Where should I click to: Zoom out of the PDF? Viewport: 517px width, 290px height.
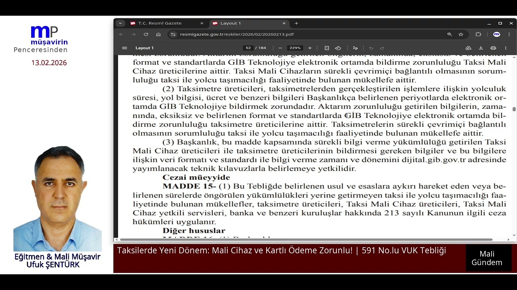(x=280, y=48)
